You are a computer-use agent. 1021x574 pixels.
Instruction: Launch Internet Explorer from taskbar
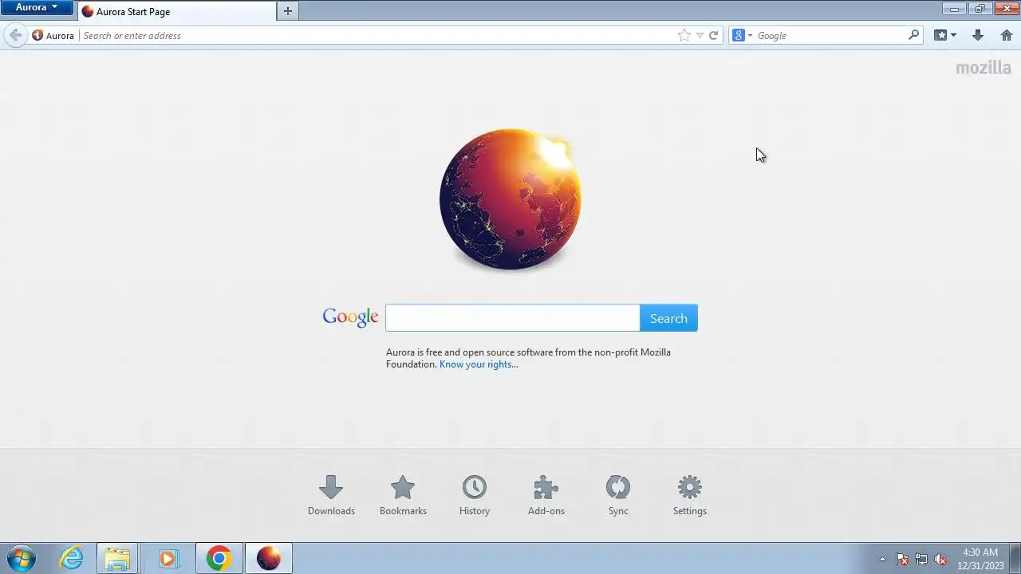point(72,558)
